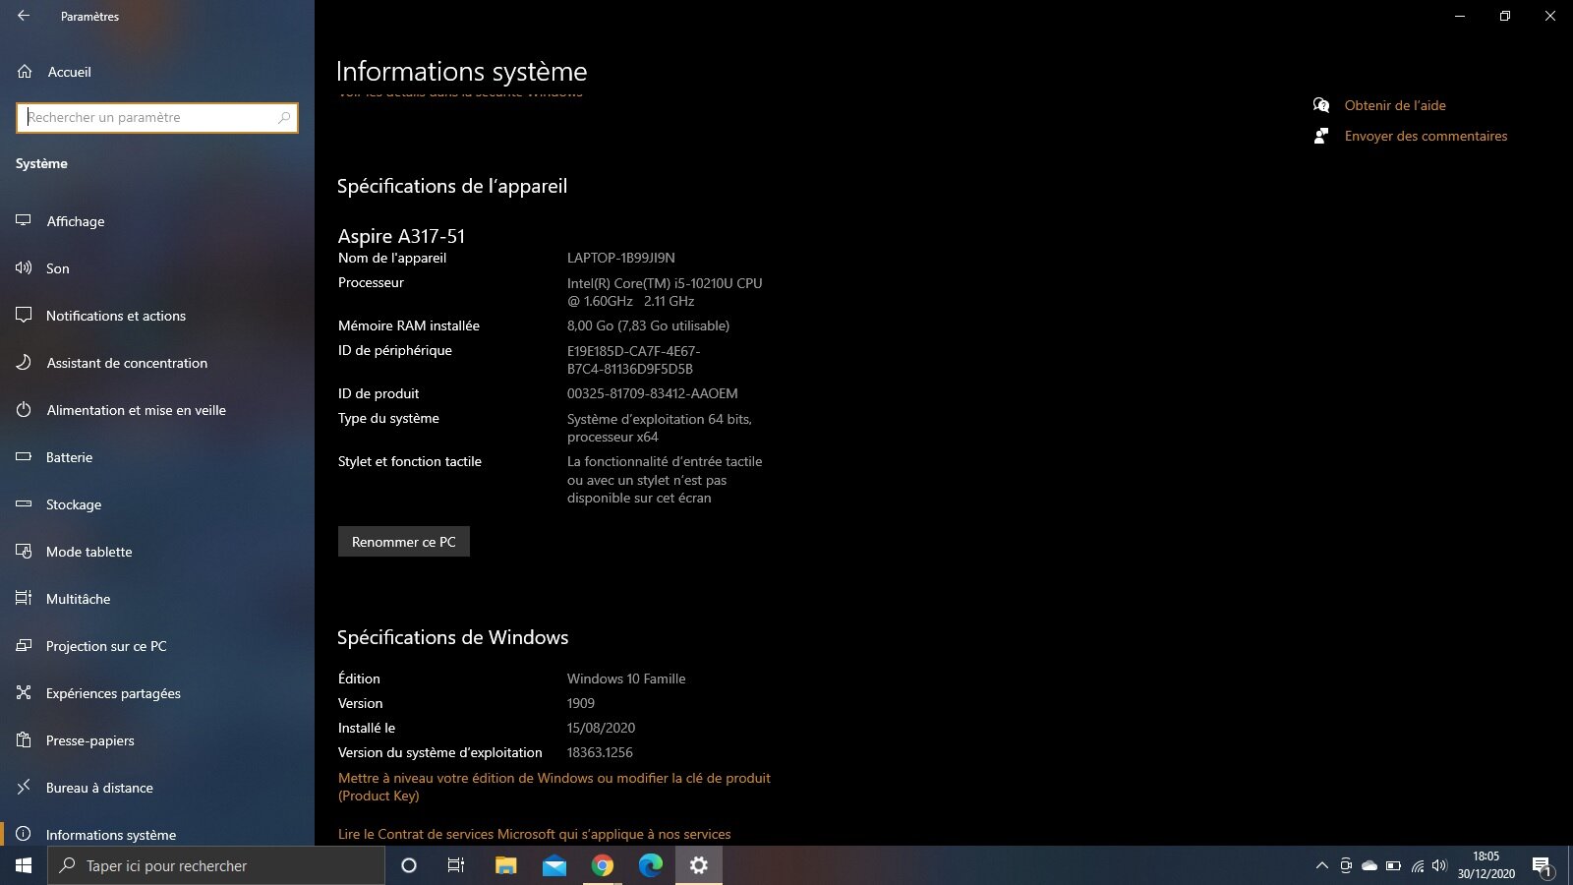Click the help chat bubble icon
Viewport: 1573px width, 885px height.
[1321, 105]
